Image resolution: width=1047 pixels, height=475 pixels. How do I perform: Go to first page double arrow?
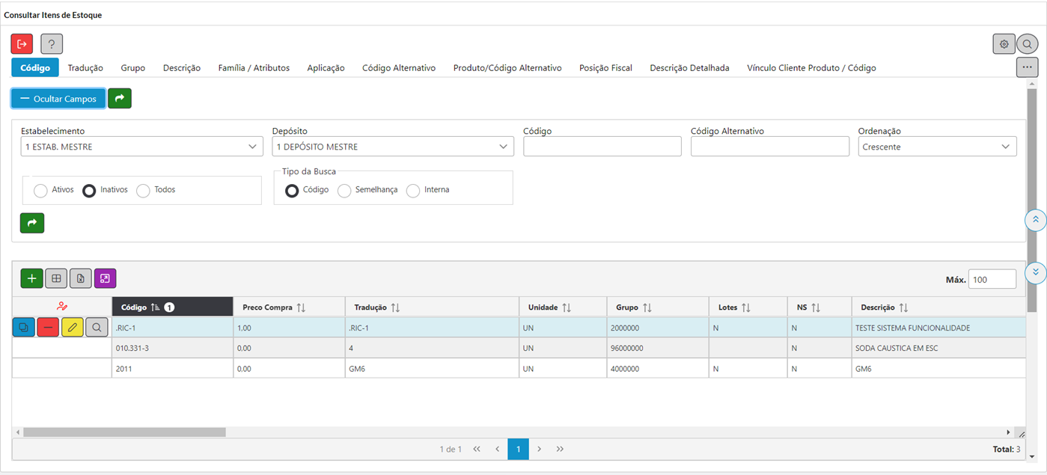tap(477, 449)
